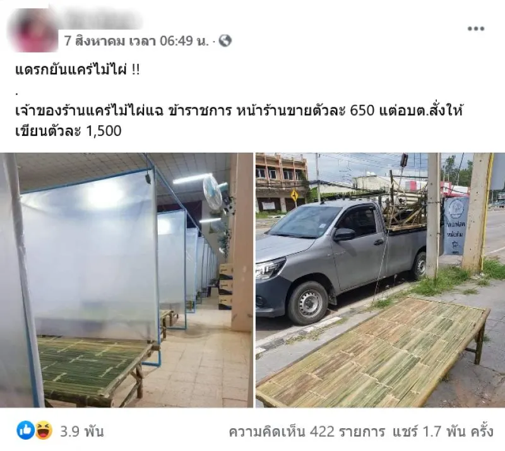
Task: Click the globe public-audience icon
Action: coord(225,41)
